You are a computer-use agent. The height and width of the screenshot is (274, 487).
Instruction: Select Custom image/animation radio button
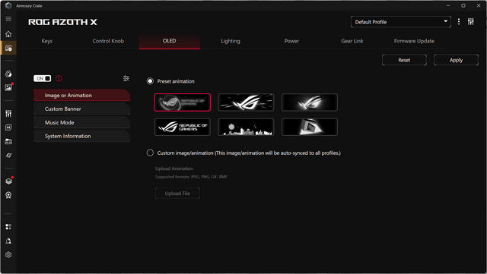[x=150, y=153]
